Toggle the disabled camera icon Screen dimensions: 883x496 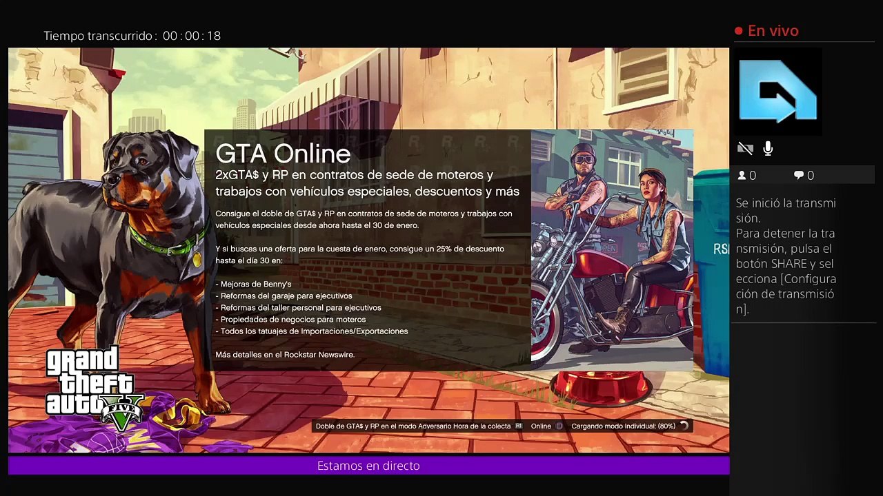(745, 148)
